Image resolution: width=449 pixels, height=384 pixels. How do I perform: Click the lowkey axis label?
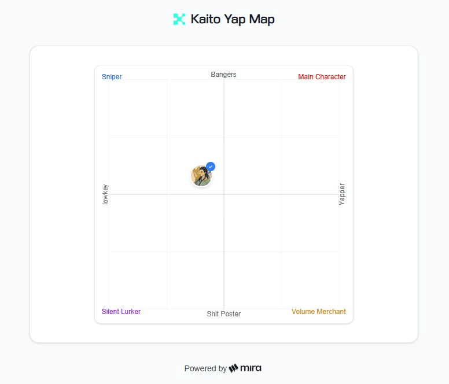coord(105,194)
